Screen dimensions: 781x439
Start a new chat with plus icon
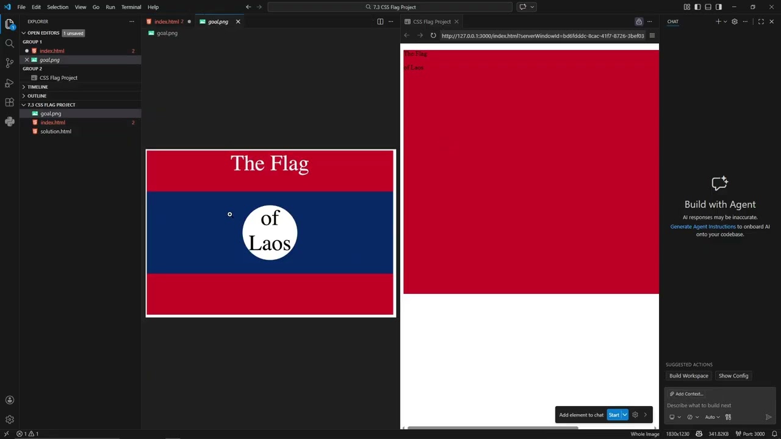718,21
